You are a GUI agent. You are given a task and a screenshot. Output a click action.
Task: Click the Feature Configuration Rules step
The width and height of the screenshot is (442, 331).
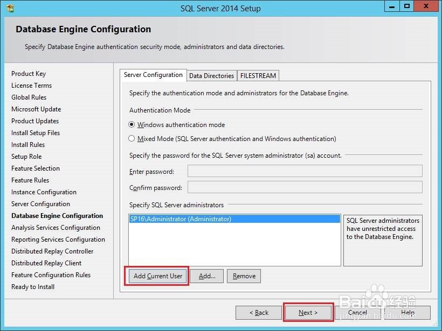click(x=51, y=274)
